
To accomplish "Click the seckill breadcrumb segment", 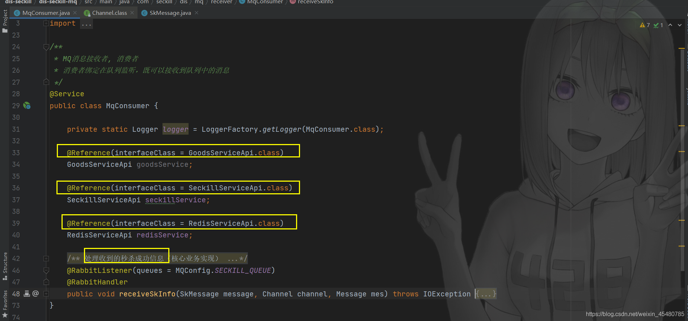I will pyautogui.click(x=164, y=2).
